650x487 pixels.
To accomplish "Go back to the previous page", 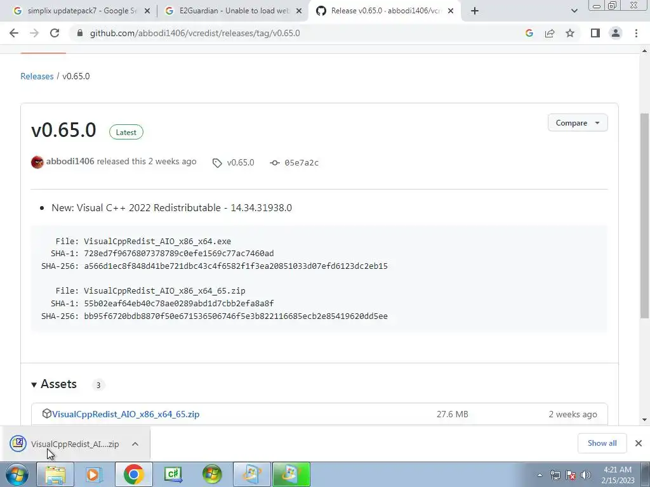I will pyautogui.click(x=14, y=33).
